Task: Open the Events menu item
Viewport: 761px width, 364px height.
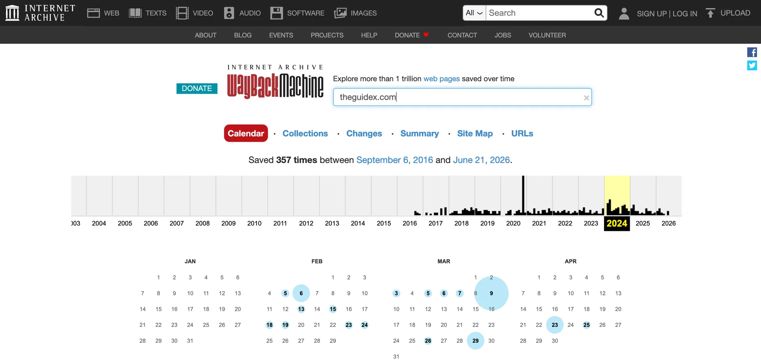Action: coord(281,35)
